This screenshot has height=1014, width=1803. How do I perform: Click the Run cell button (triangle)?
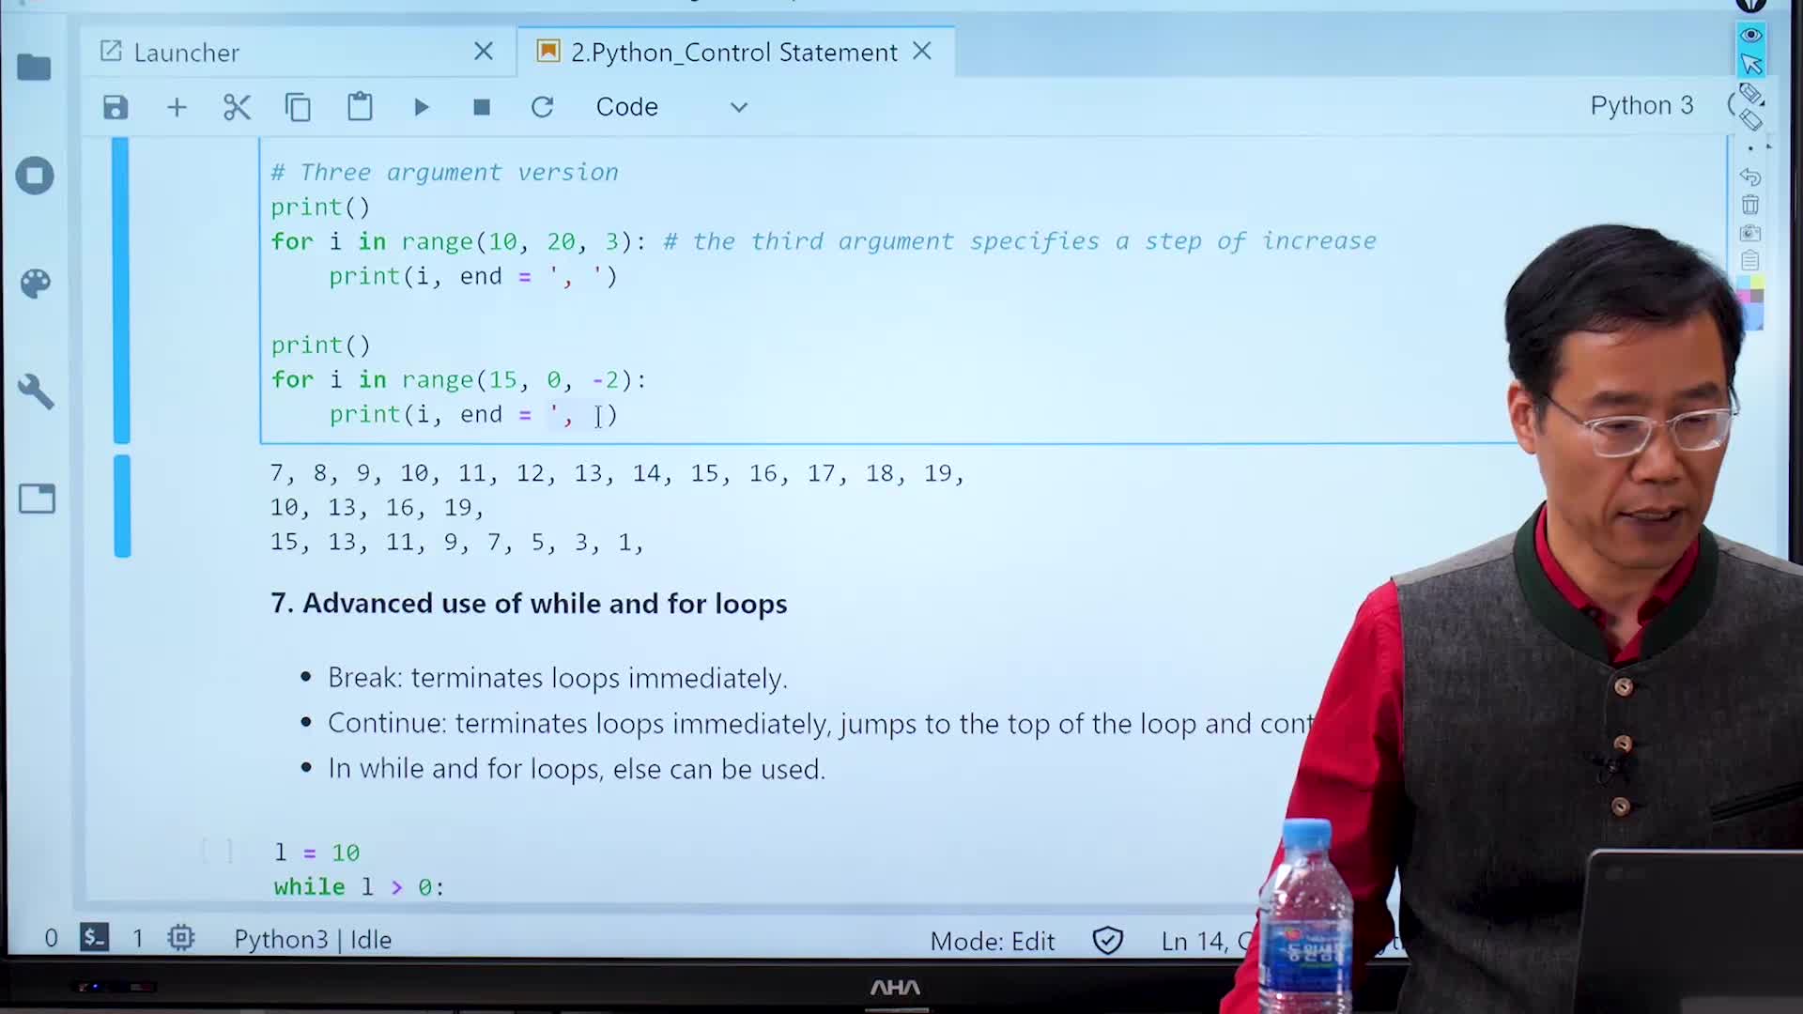point(421,106)
